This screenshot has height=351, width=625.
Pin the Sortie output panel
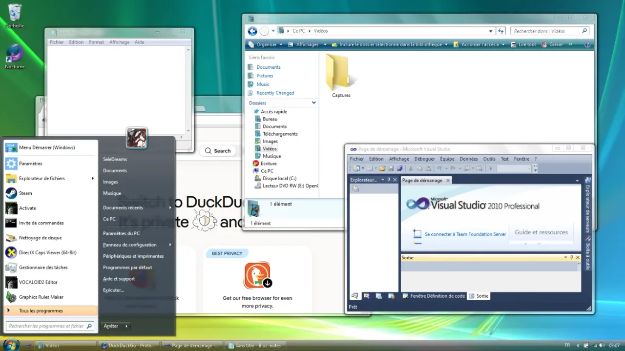(x=572, y=257)
